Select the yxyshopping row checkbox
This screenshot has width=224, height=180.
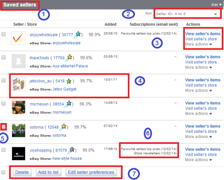point(4,150)
